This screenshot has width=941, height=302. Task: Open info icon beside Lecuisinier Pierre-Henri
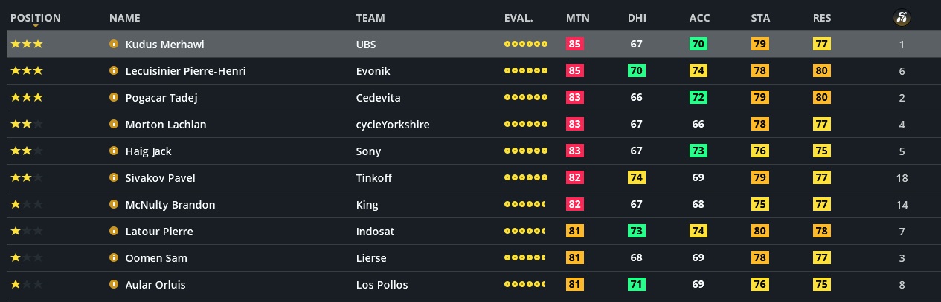[x=114, y=71]
